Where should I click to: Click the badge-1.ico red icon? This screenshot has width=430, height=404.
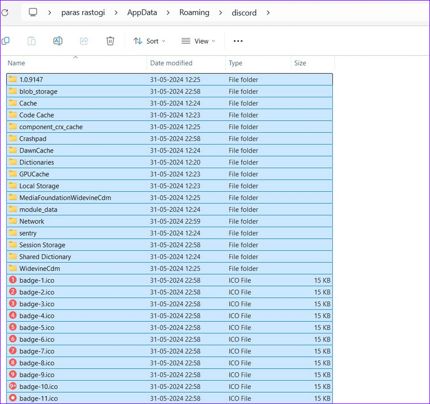click(13, 280)
